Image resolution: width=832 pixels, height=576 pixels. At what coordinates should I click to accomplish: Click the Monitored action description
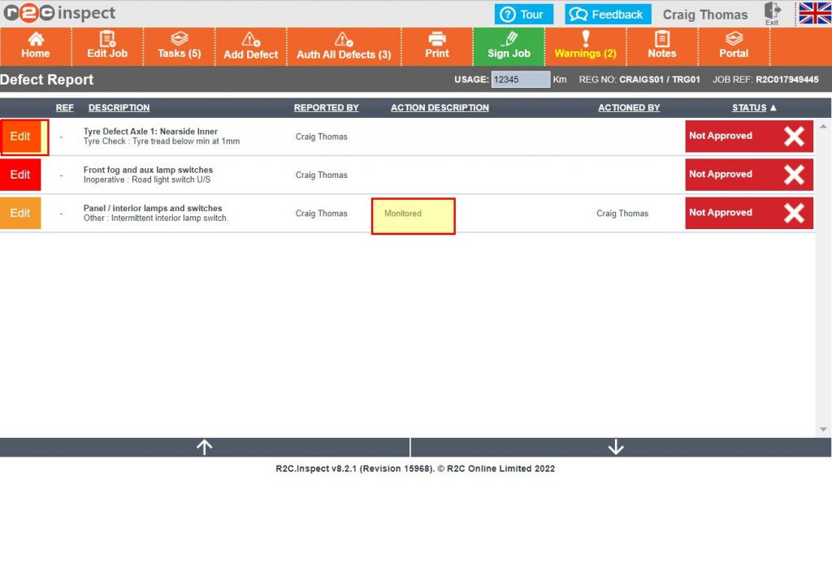[413, 214]
